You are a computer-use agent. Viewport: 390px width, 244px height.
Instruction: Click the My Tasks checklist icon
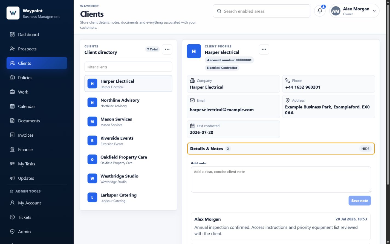point(12,164)
